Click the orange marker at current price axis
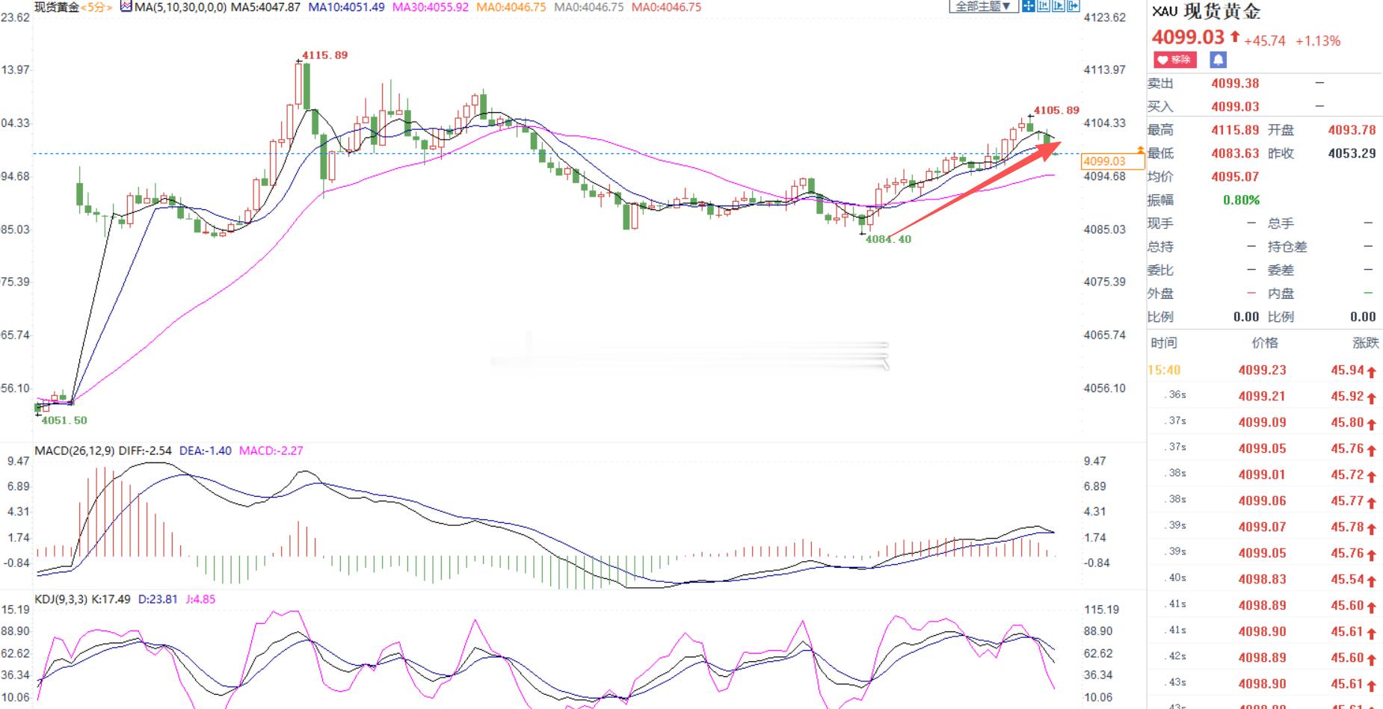 click(x=1140, y=151)
